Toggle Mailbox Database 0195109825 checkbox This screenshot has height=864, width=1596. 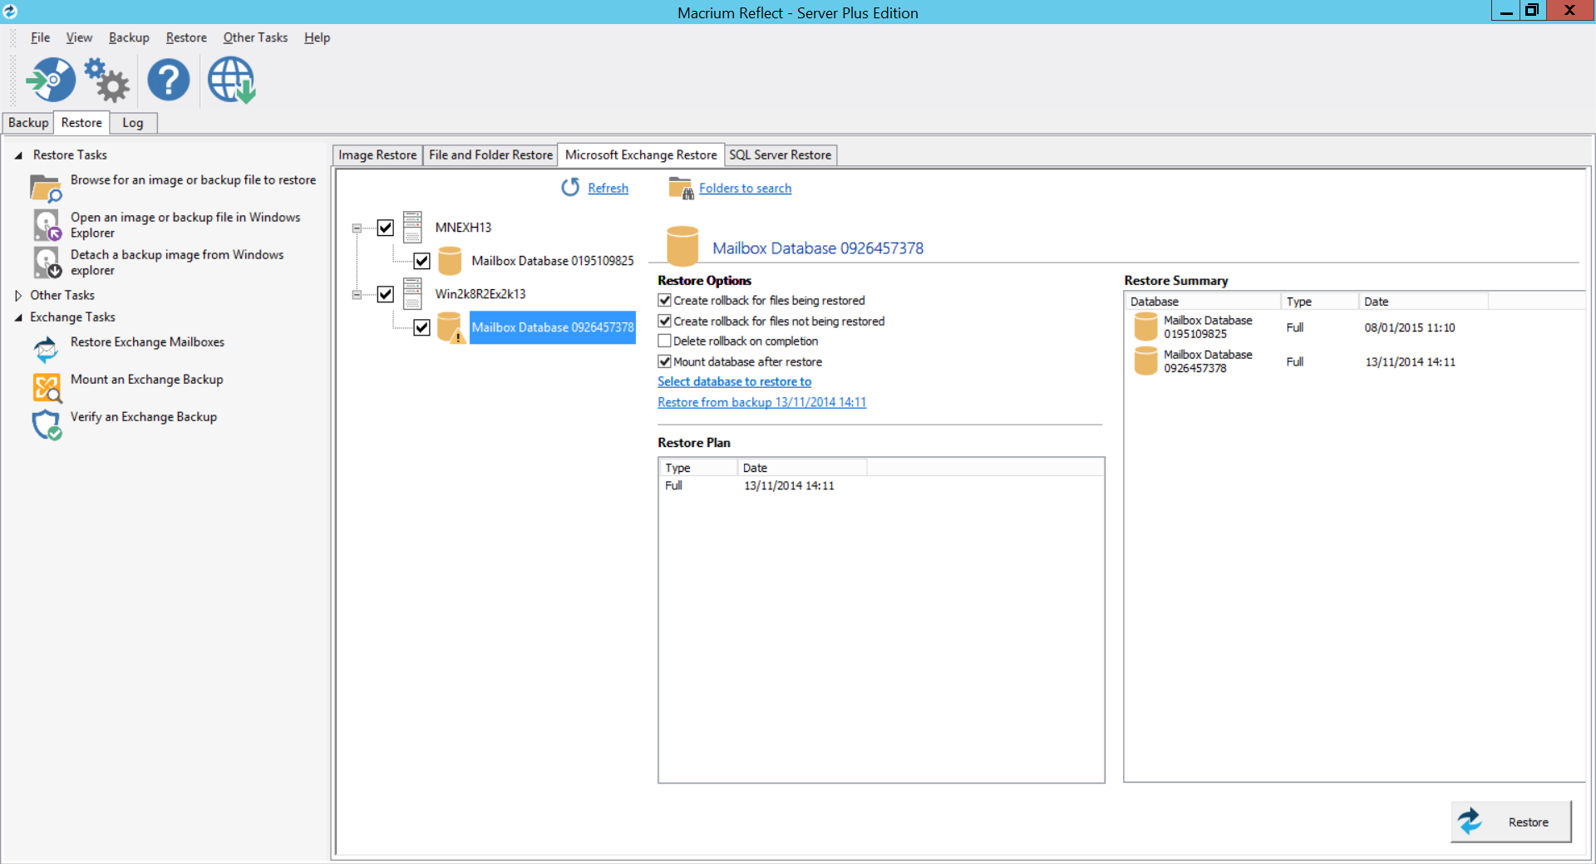point(422,261)
